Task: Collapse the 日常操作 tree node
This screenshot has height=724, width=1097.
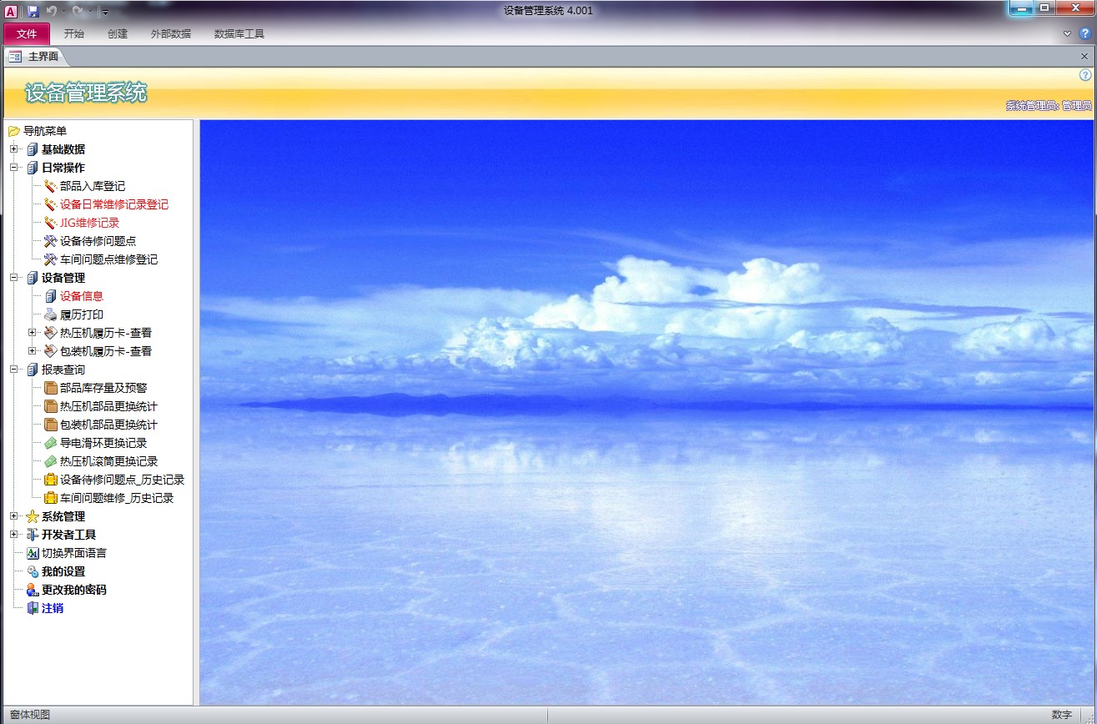Action: pyautogui.click(x=13, y=168)
